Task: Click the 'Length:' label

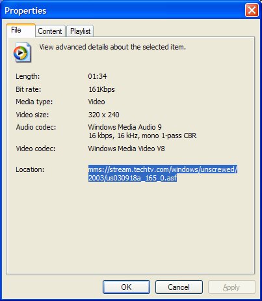Action: (28, 76)
